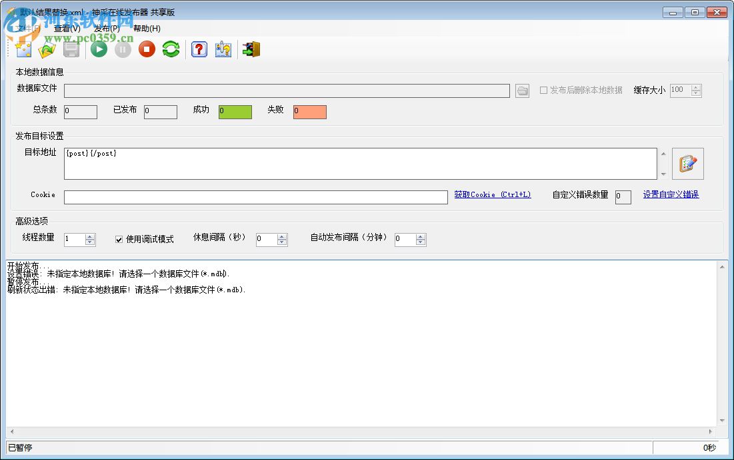Start publishing with the green Play icon
734x460 pixels.
tap(98, 49)
